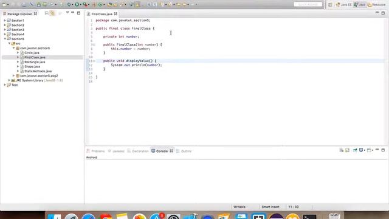This screenshot has width=389, height=219.
Task: Click the Collapse All icon in Package Explorer
Action: (47, 13)
